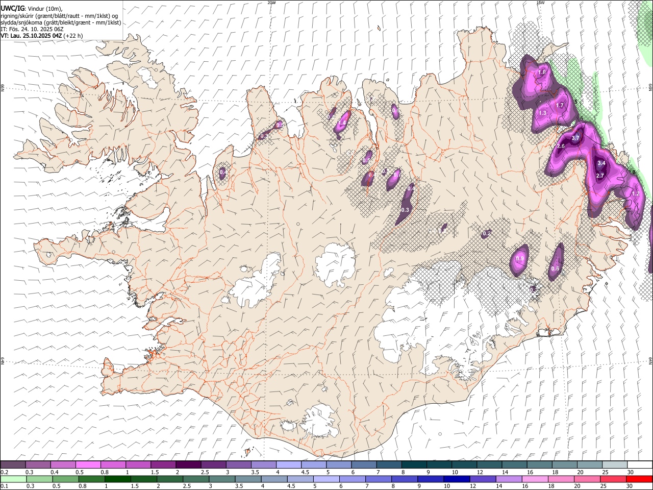653x490 pixels.
Task: Click the medium green 0.5 rain legend swatch
Action: click(x=66, y=479)
